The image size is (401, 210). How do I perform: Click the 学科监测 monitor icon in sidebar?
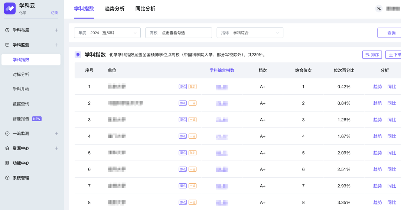[7, 45]
